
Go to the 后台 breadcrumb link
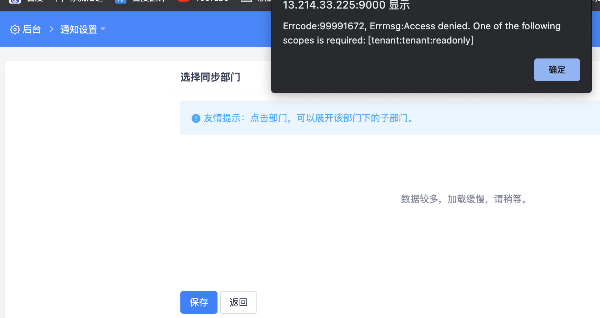(32, 29)
